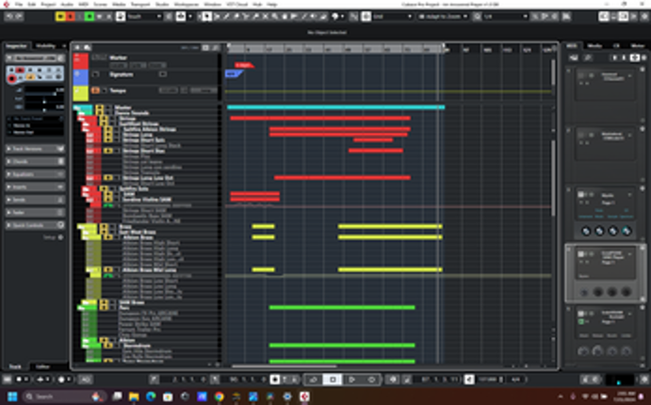Select the Albion Brass Mid Long track
651x405 pixels.
[x=150, y=269]
